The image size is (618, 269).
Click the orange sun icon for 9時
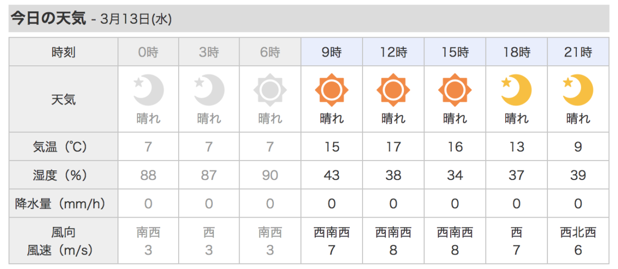point(332,91)
